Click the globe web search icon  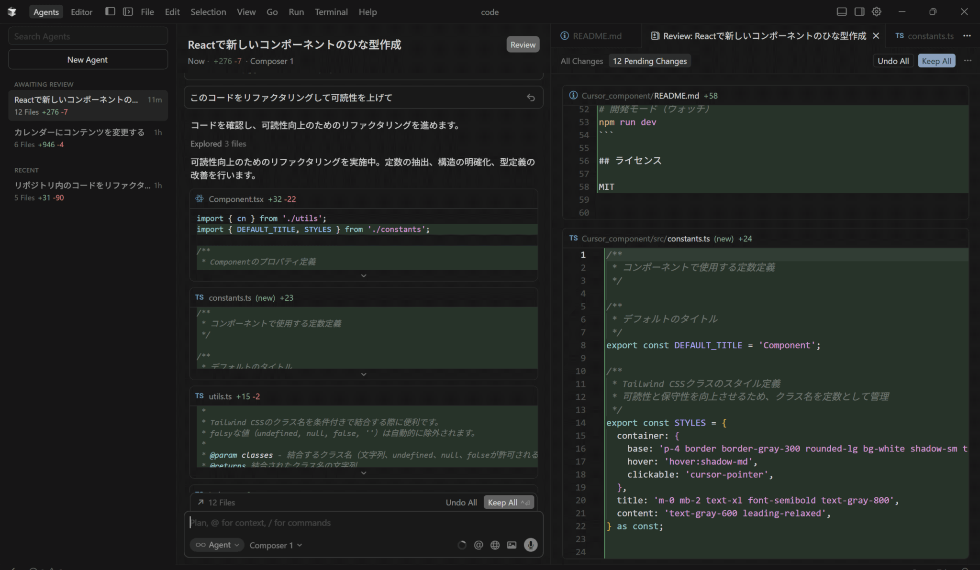495,545
